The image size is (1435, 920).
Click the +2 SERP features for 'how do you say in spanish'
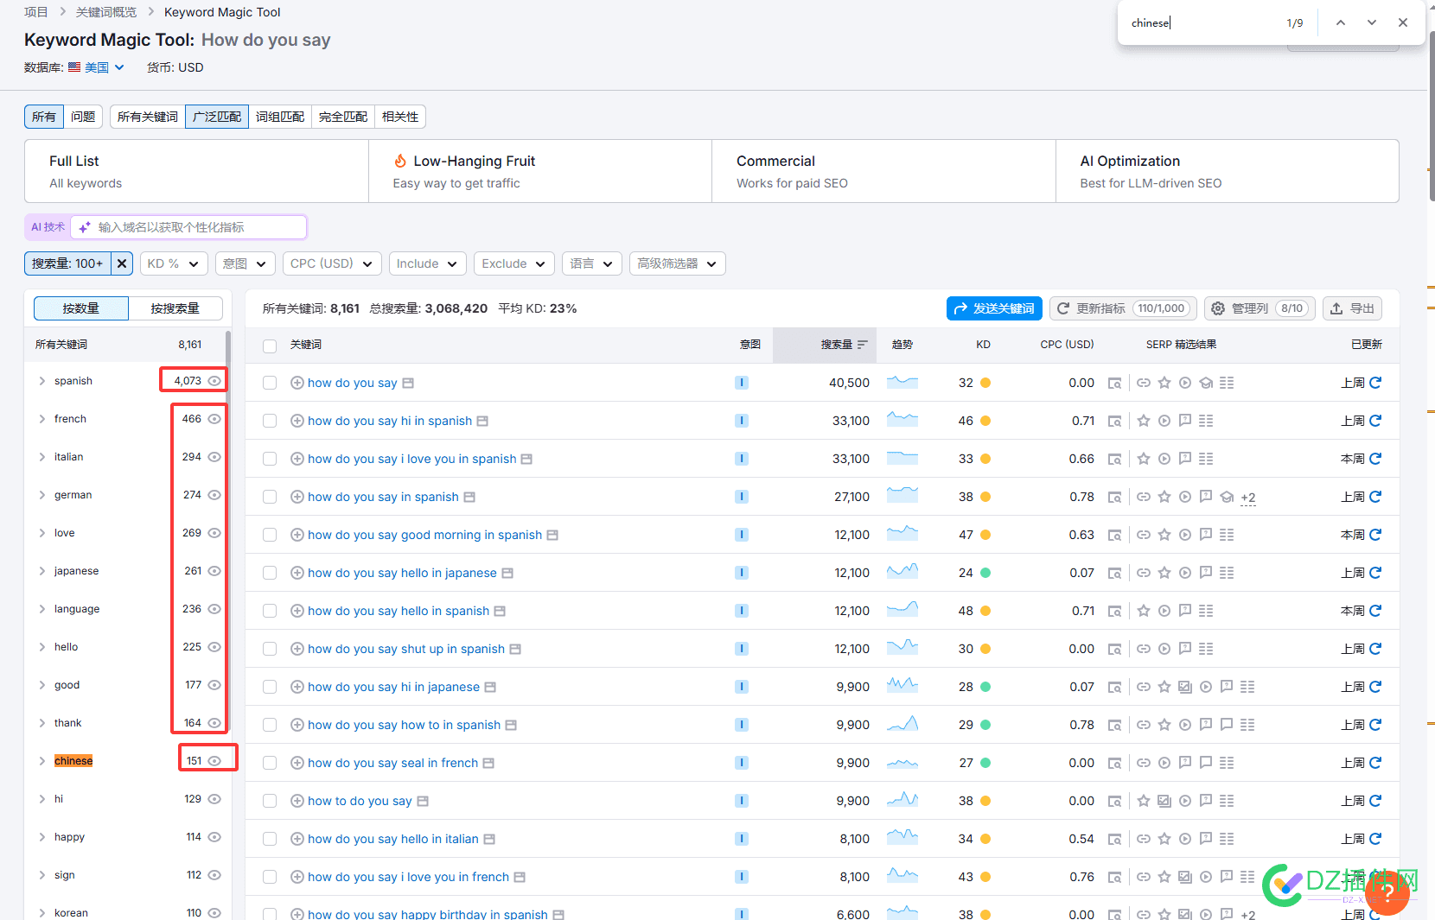coord(1248,498)
